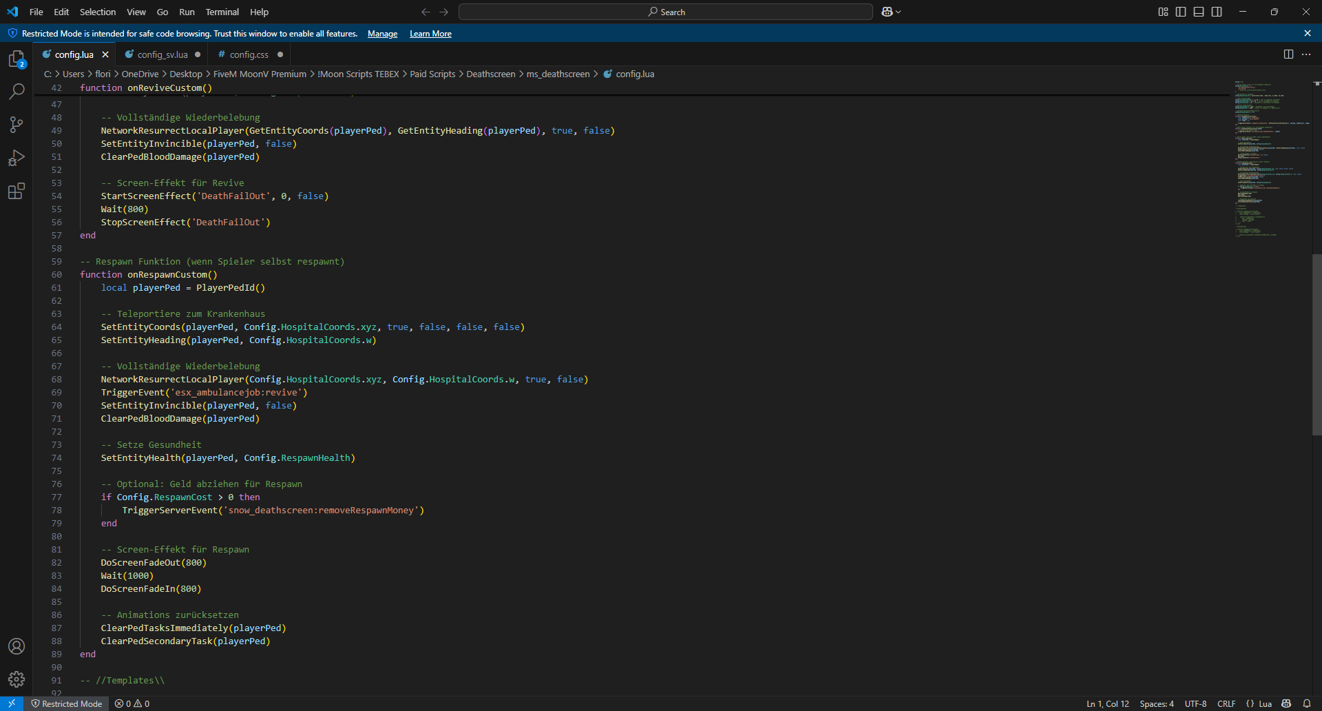Open the Run and Debug view

coord(17,158)
